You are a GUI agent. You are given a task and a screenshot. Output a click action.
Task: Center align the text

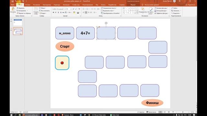tap(86, 13)
